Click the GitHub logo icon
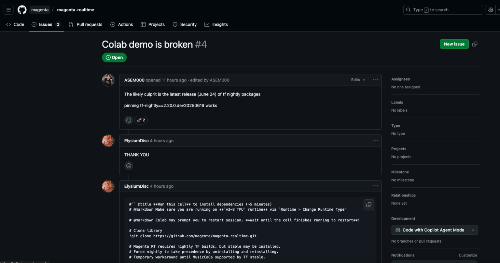The height and width of the screenshot is (263, 500). point(22,10)
